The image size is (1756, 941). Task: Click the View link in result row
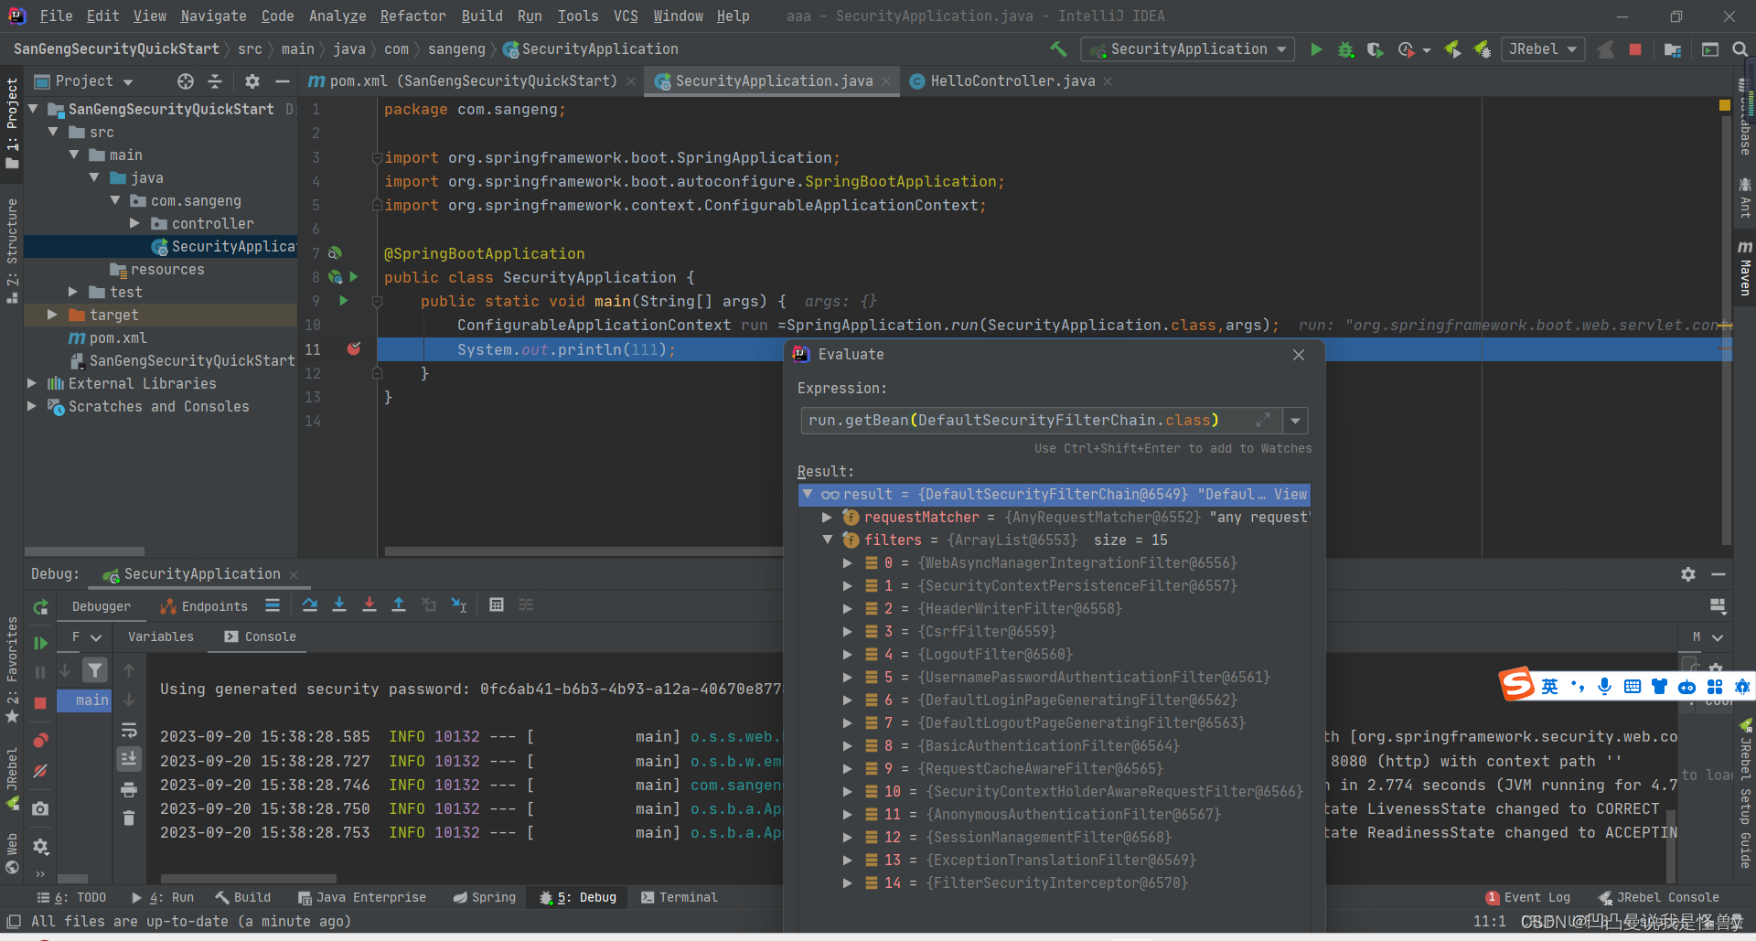click(x=1290, y=494)
